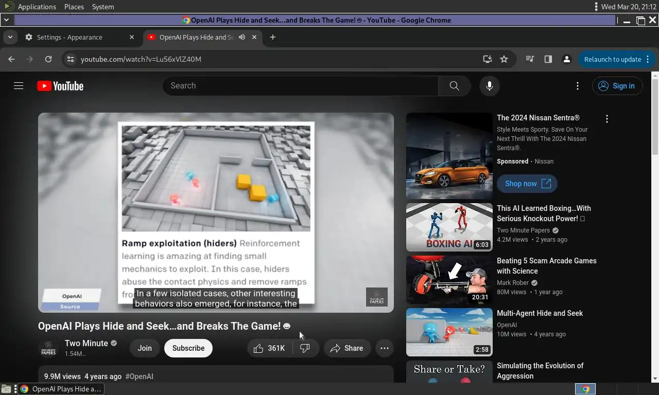Open taskbar entry OpenAI Plays Hide a...
The image size is (659, 395).
click(x=61, y=389)
